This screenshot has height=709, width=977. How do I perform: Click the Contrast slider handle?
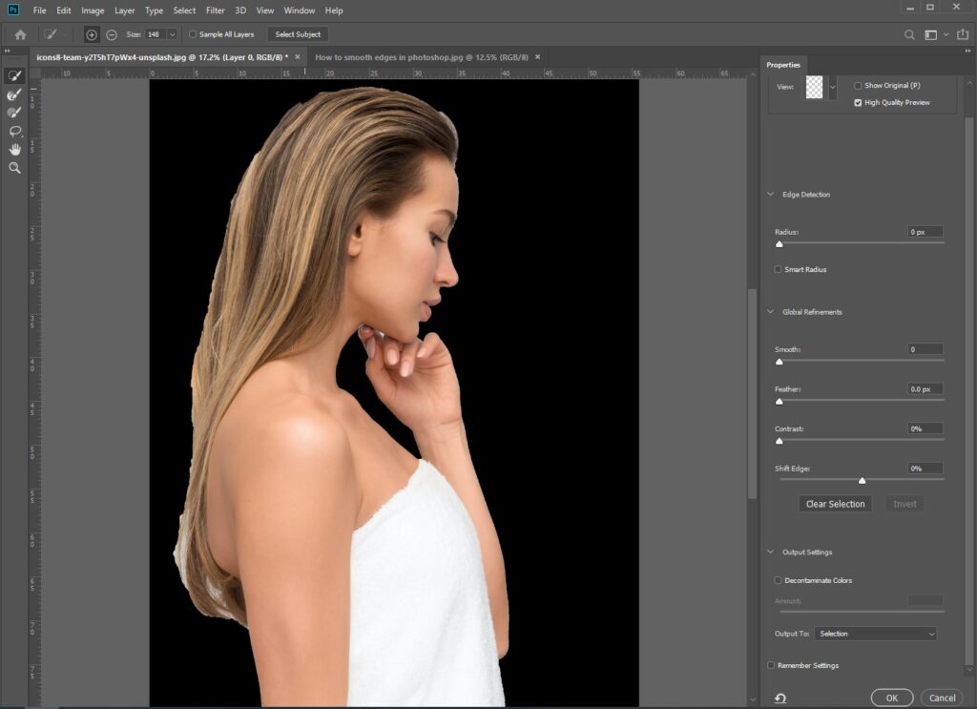pos(779,441)
